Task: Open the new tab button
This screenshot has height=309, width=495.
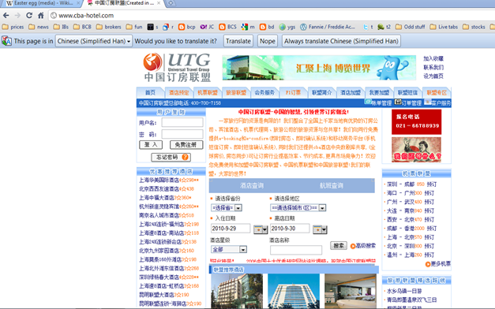Action: pos(171,3)
